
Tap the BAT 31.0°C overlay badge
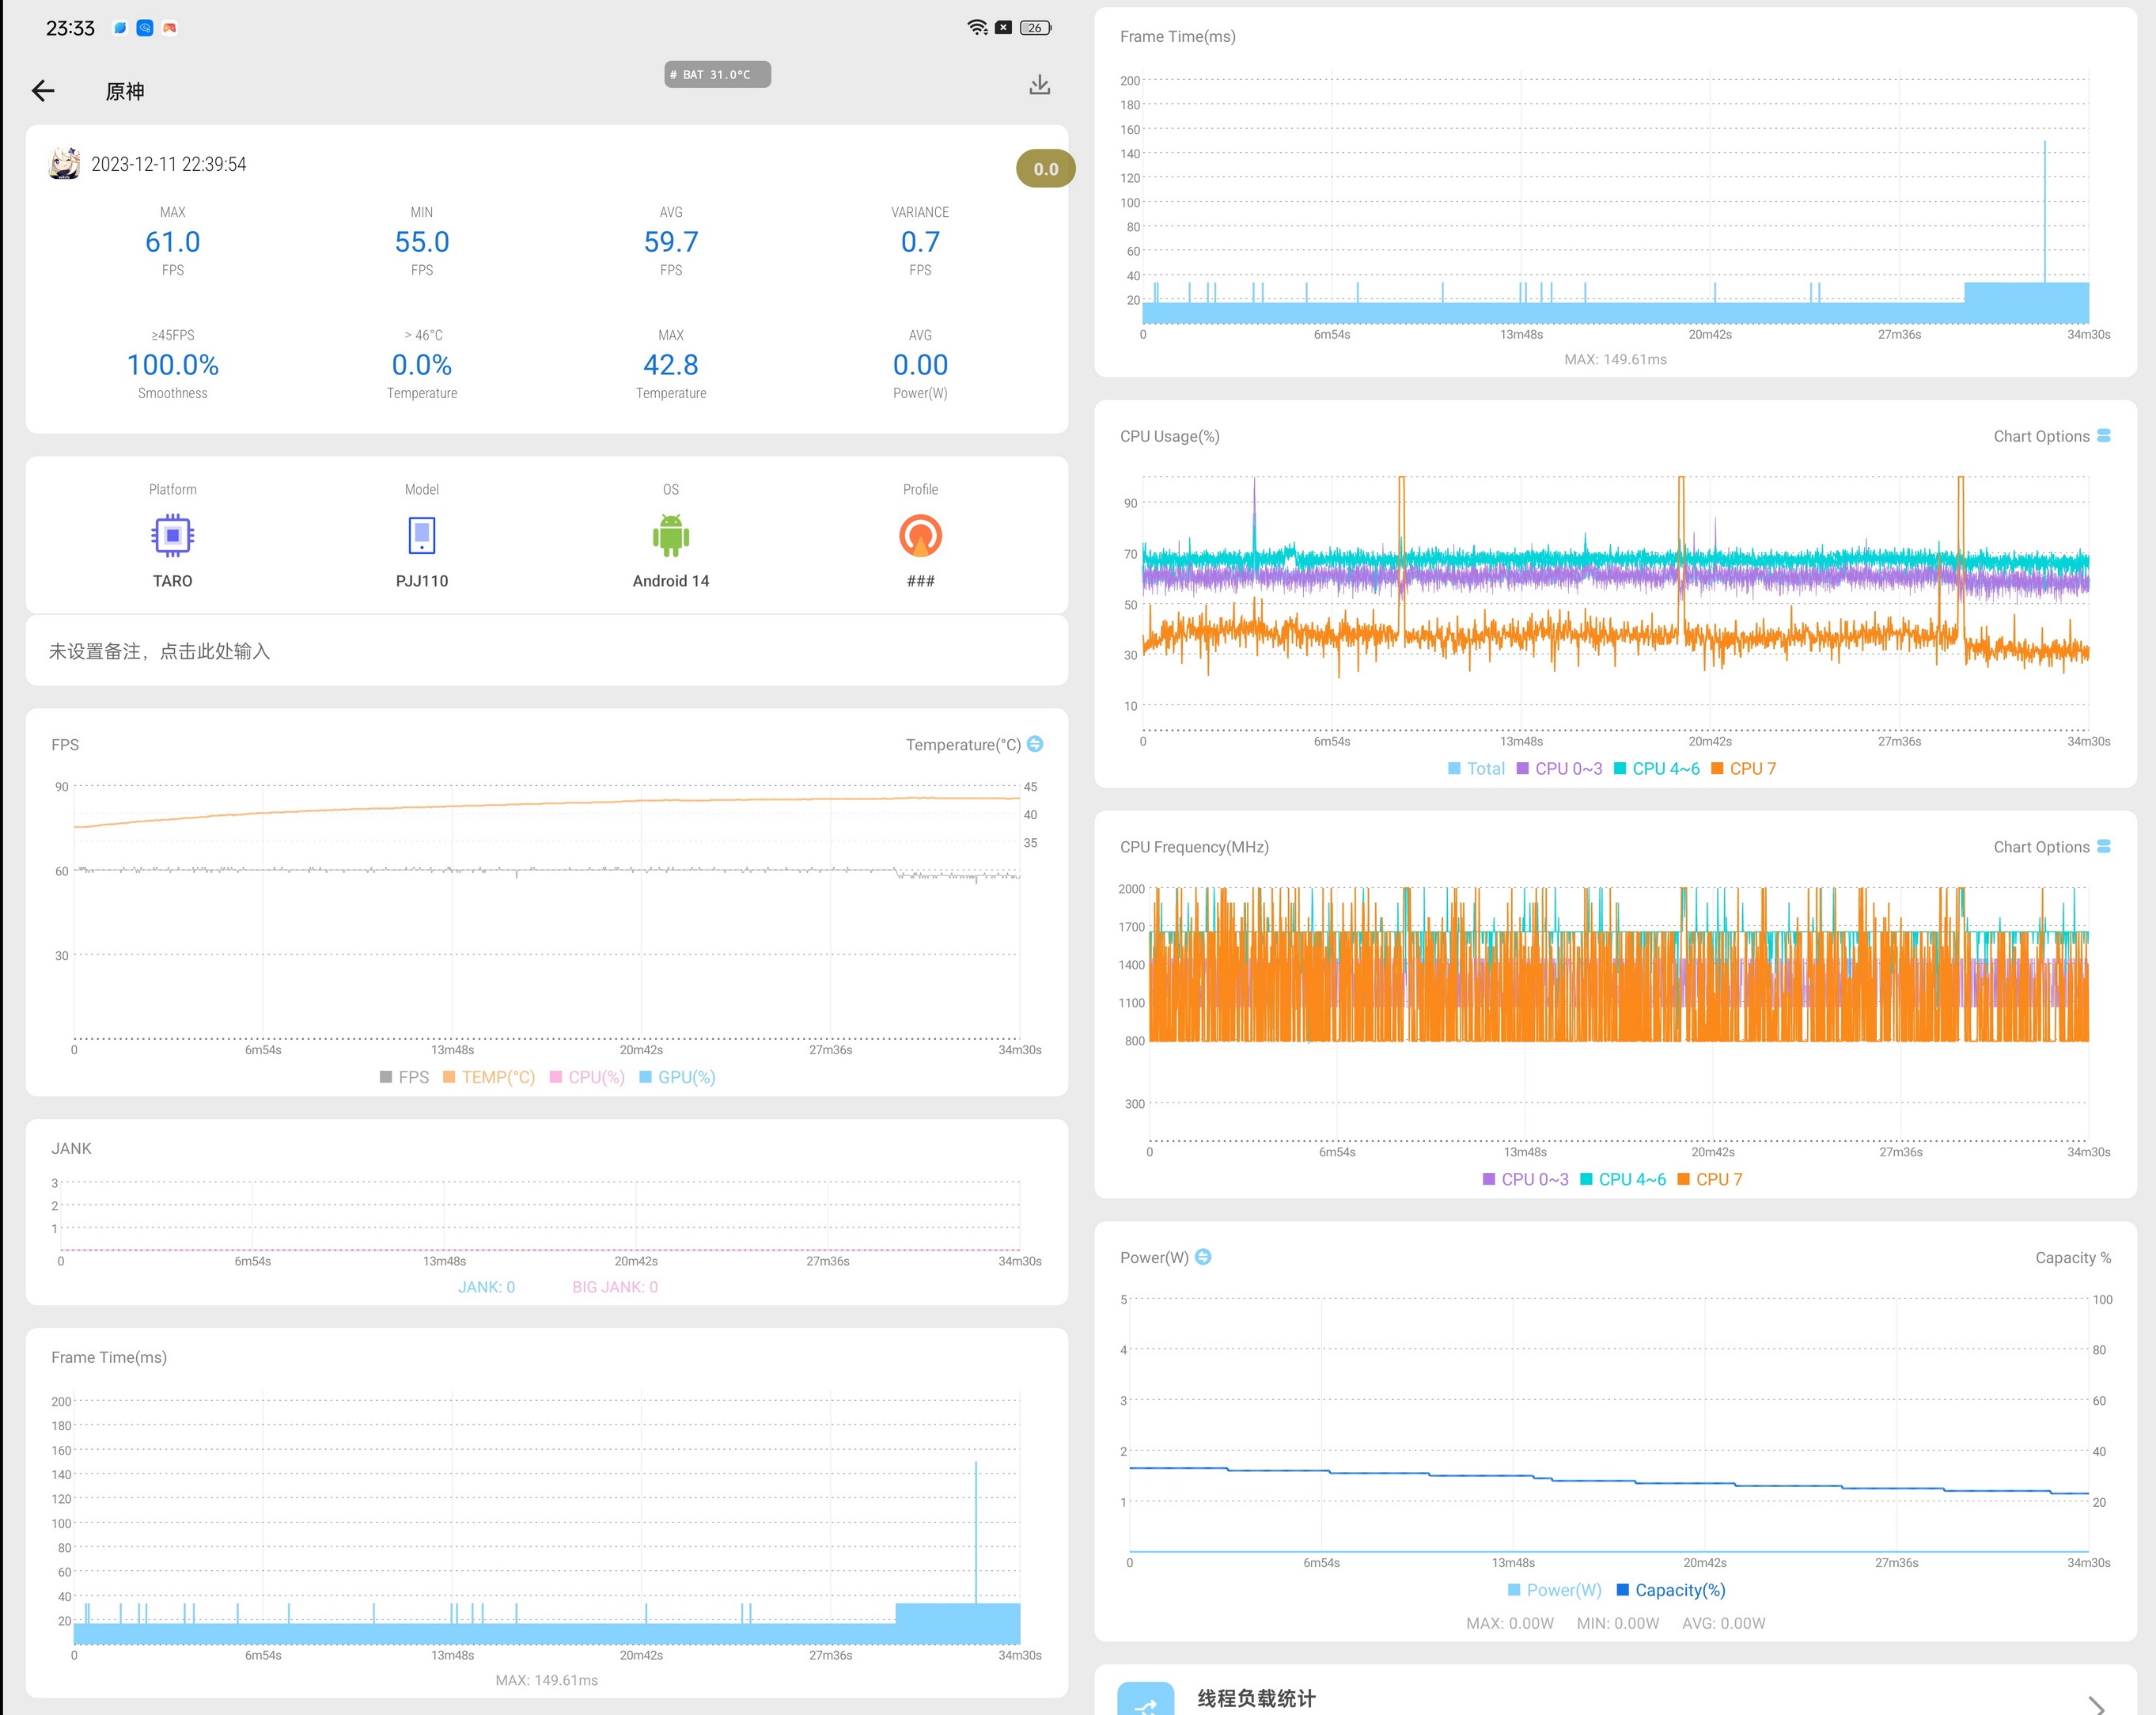[717, 75]
